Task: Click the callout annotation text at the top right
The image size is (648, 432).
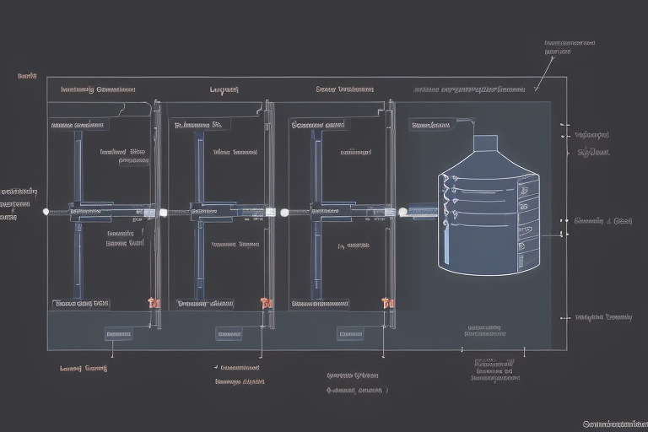Action: click(x=570, y=46)
